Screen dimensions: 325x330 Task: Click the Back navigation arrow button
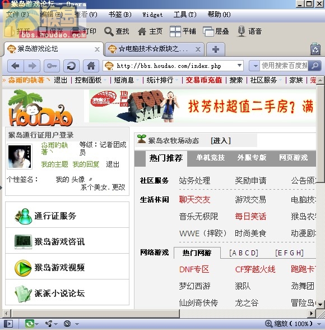click(16, 66)
